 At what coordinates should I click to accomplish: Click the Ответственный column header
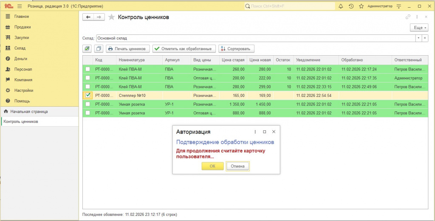tap(410, 60)
